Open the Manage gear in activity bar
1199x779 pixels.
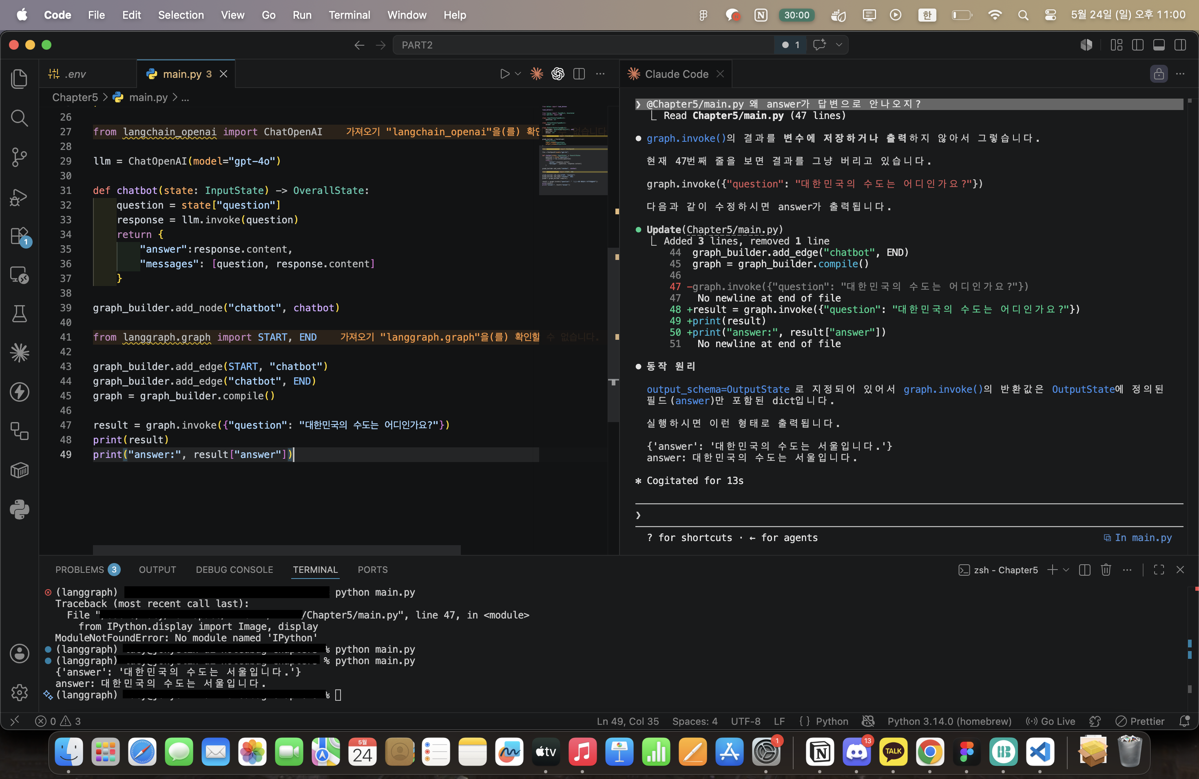tap(19, 693)
